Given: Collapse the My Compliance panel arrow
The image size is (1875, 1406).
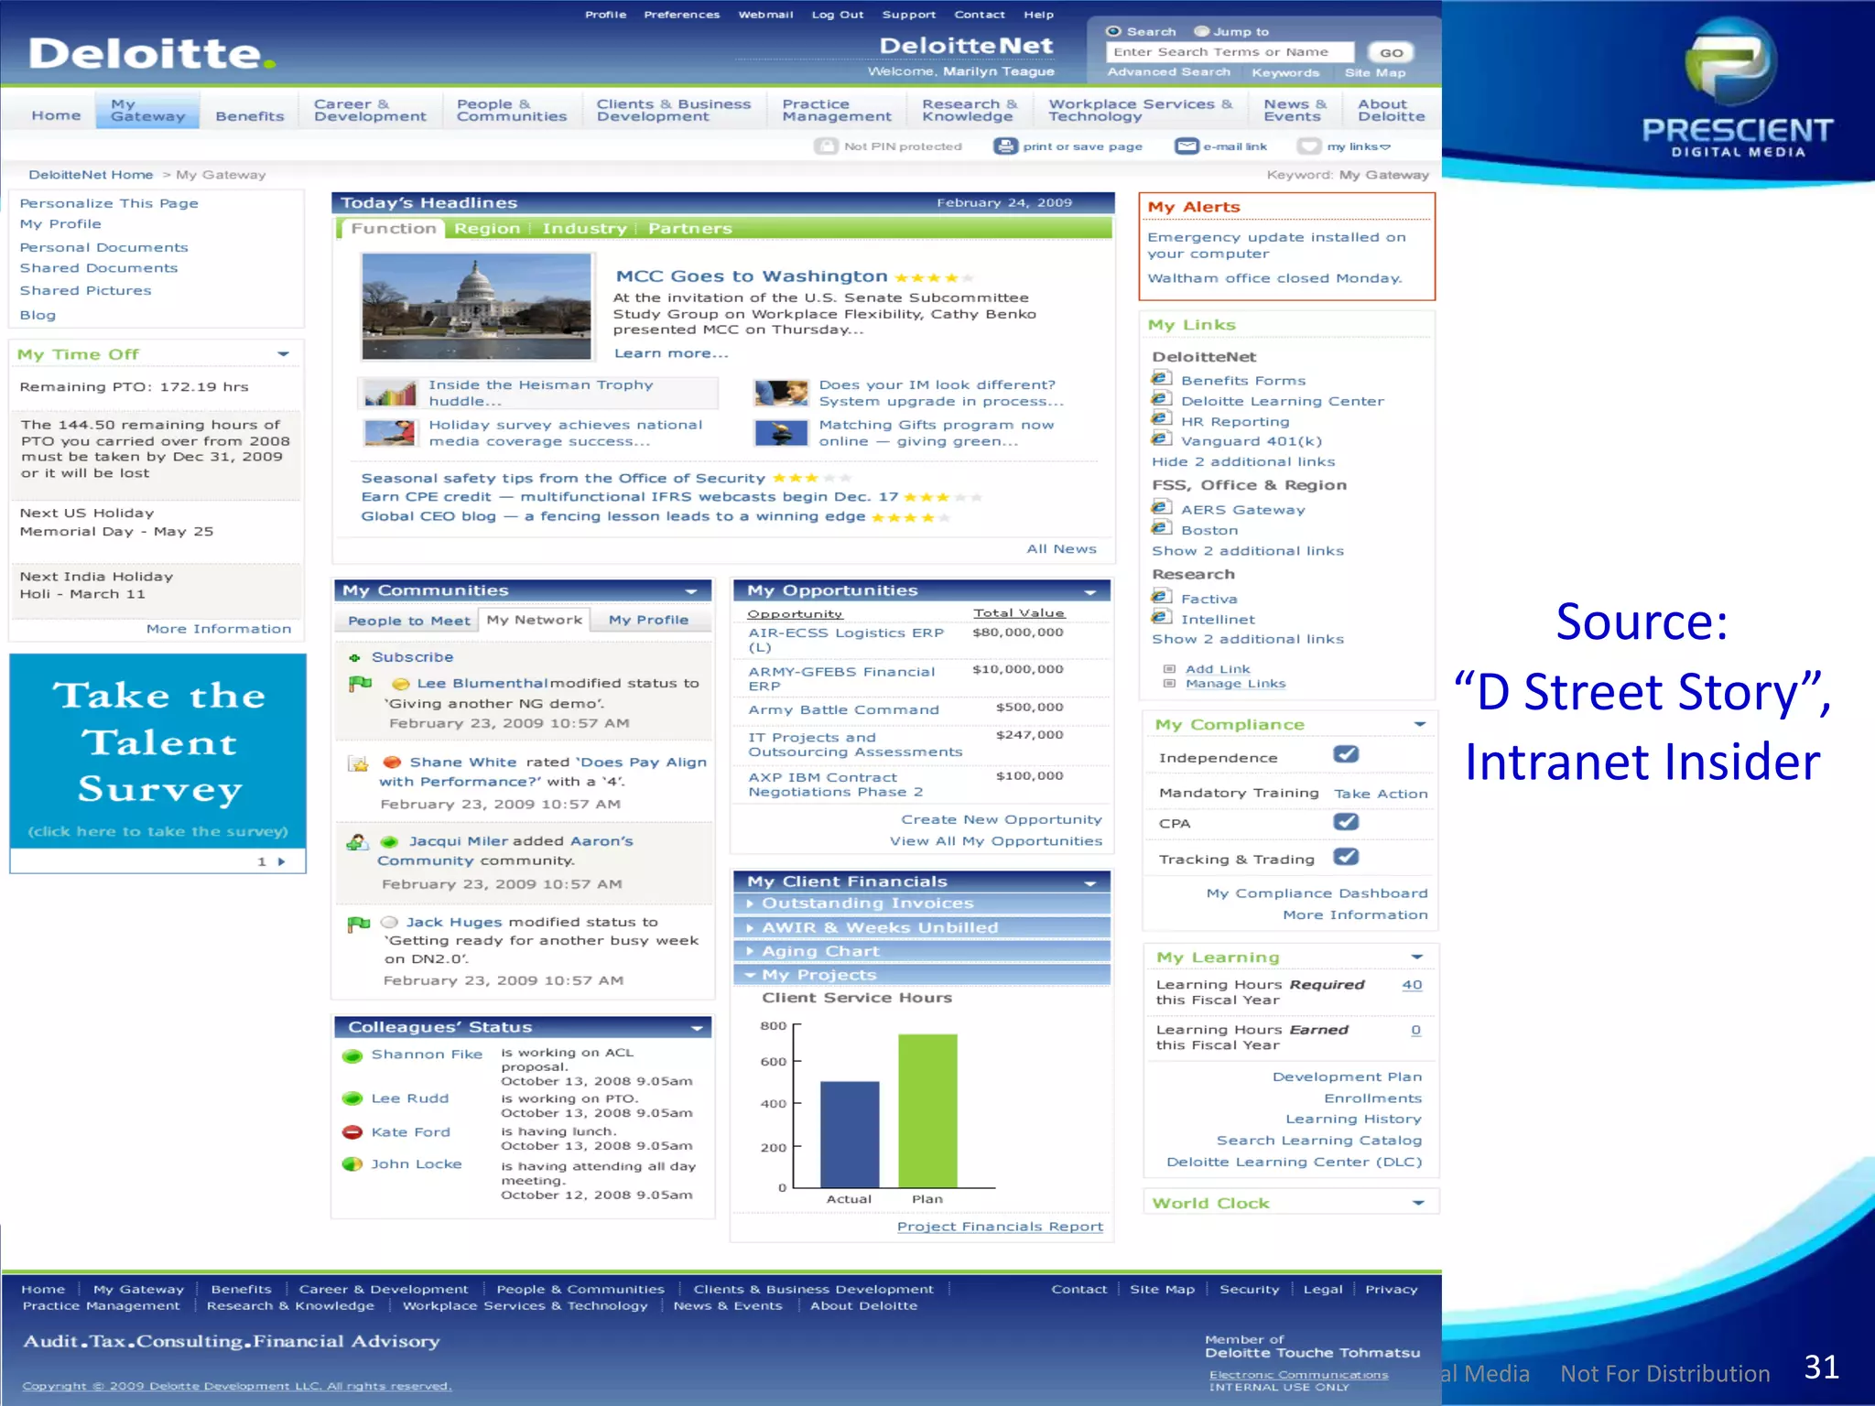Looking at the screenshot, I should click(x=1419, y=724).
